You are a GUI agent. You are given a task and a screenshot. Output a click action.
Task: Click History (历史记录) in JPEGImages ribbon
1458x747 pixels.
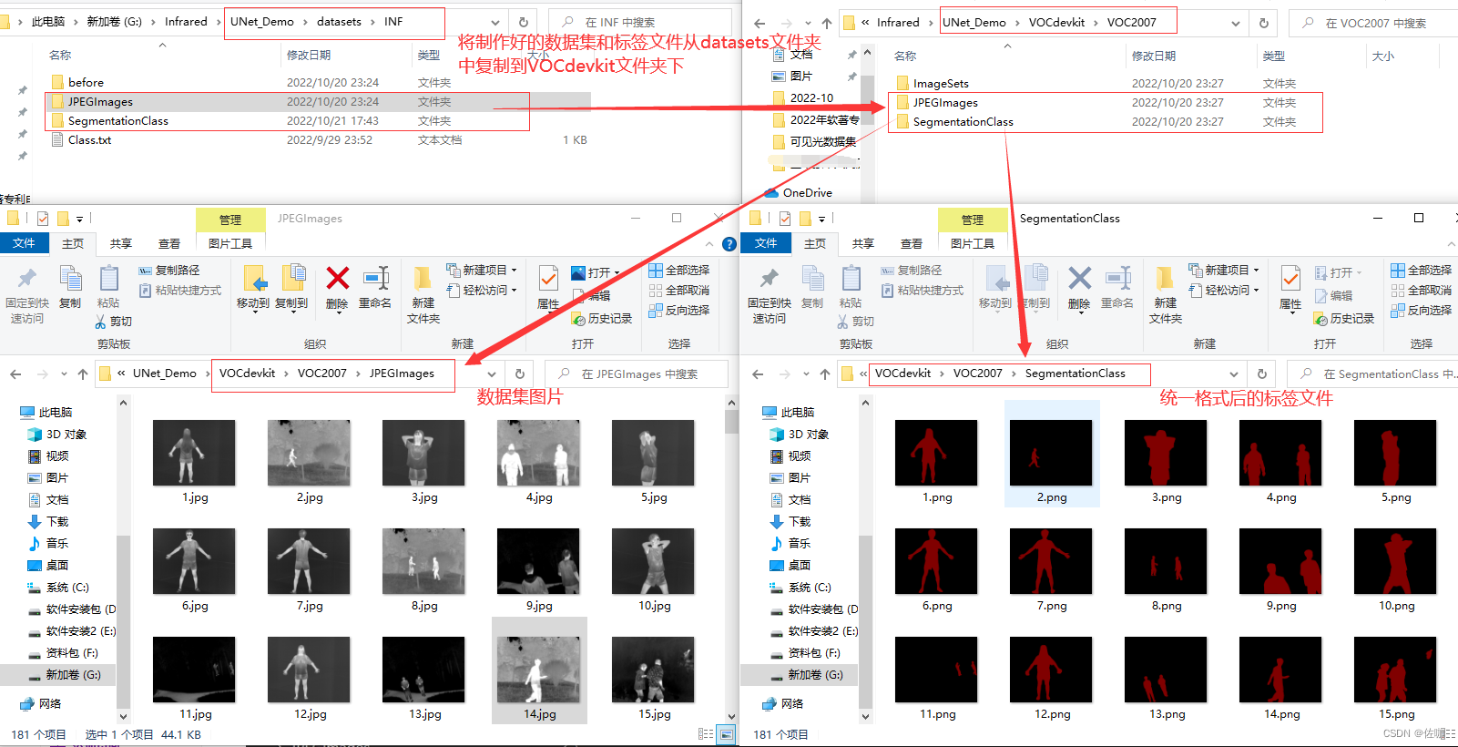click(x=602, y=319)
